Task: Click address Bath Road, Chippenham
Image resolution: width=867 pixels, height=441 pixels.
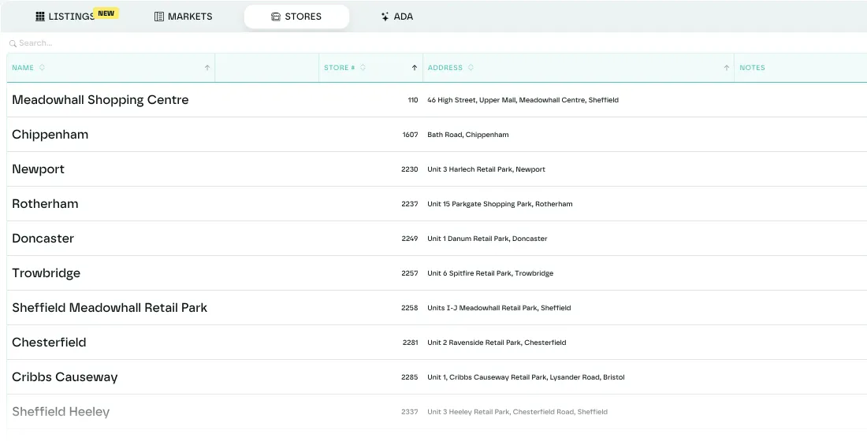Action: (x=467, y=135)
